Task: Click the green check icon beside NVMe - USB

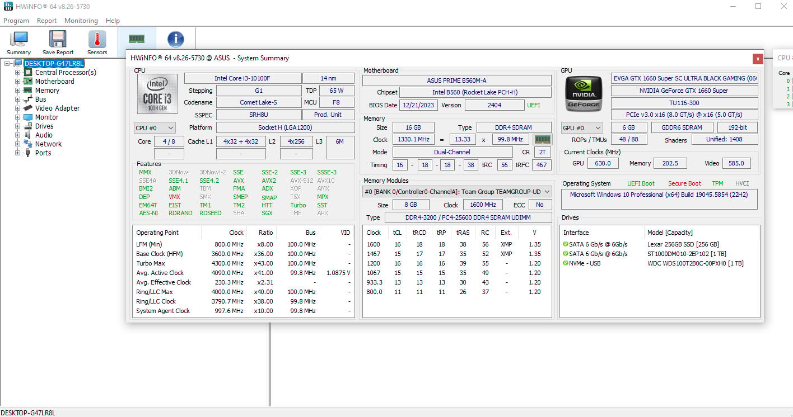Action: tap(566, 263)
